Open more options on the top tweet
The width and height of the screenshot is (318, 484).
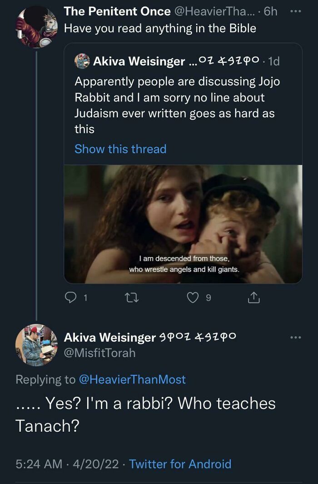pyautogui.click(x=296, y=11)
